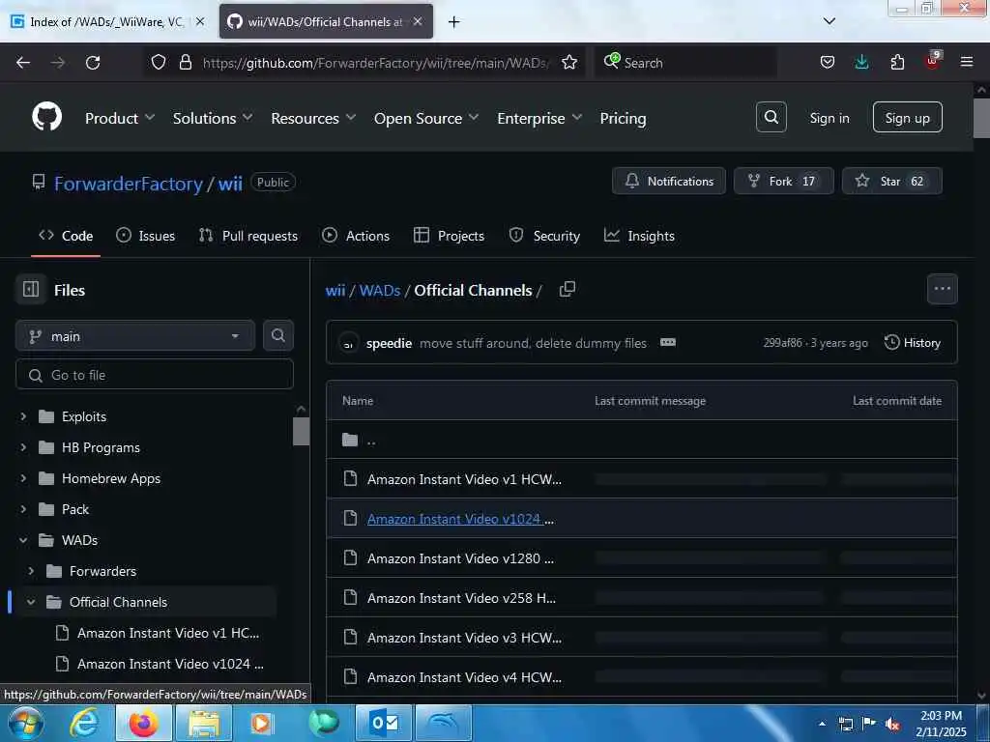The height and width of the screenshot is (742, 990).
Task: Click the muted volume tray icon
Action: pyautogui.click(x=892, y=725)
